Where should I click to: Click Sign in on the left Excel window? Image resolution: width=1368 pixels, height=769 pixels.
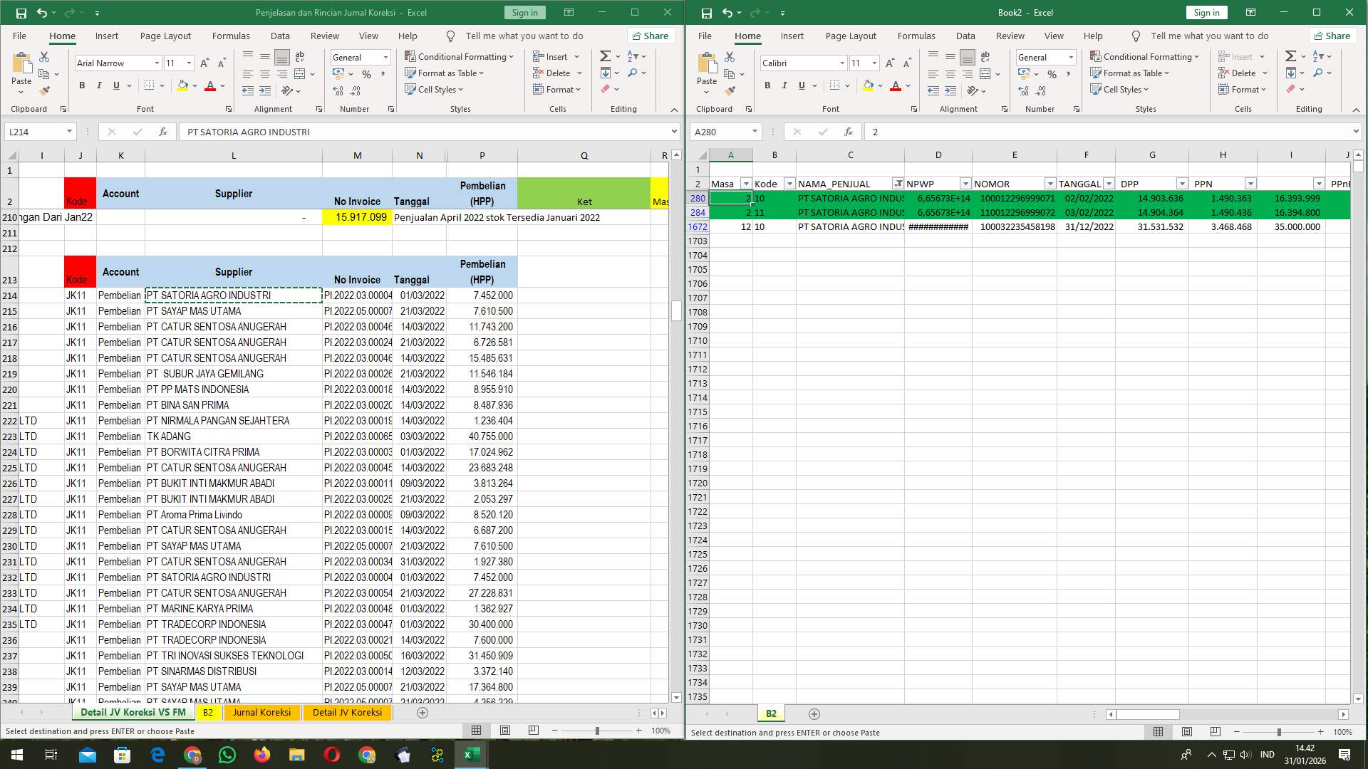pyautogui.click(x=524, y=12)
